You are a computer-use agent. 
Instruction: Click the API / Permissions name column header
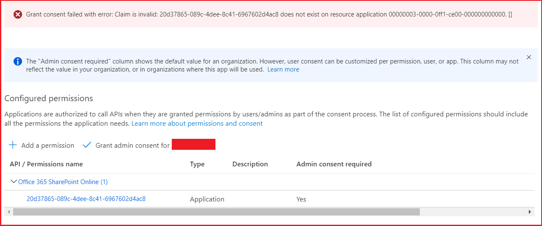46,164
